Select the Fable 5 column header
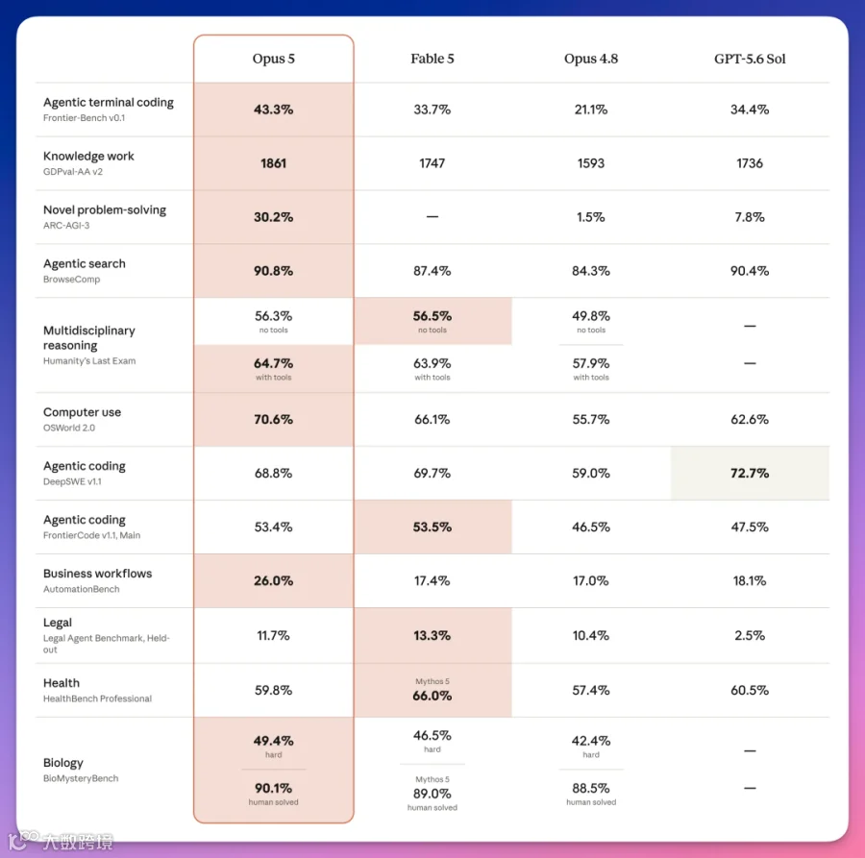 click(x=432, y=59)
